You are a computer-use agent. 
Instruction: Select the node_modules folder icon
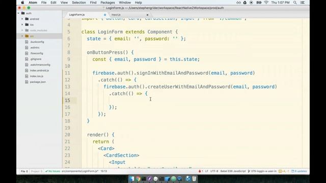click(x=27, y=30)
